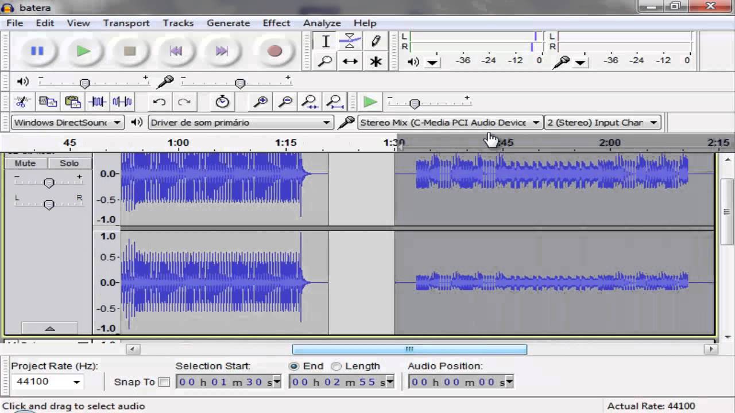Open the output meter dropdown arrow
735x413 pixels.
pyautogui.click(x=432, y=62)
